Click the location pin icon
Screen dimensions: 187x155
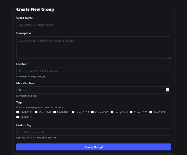[x=20, y=71]
